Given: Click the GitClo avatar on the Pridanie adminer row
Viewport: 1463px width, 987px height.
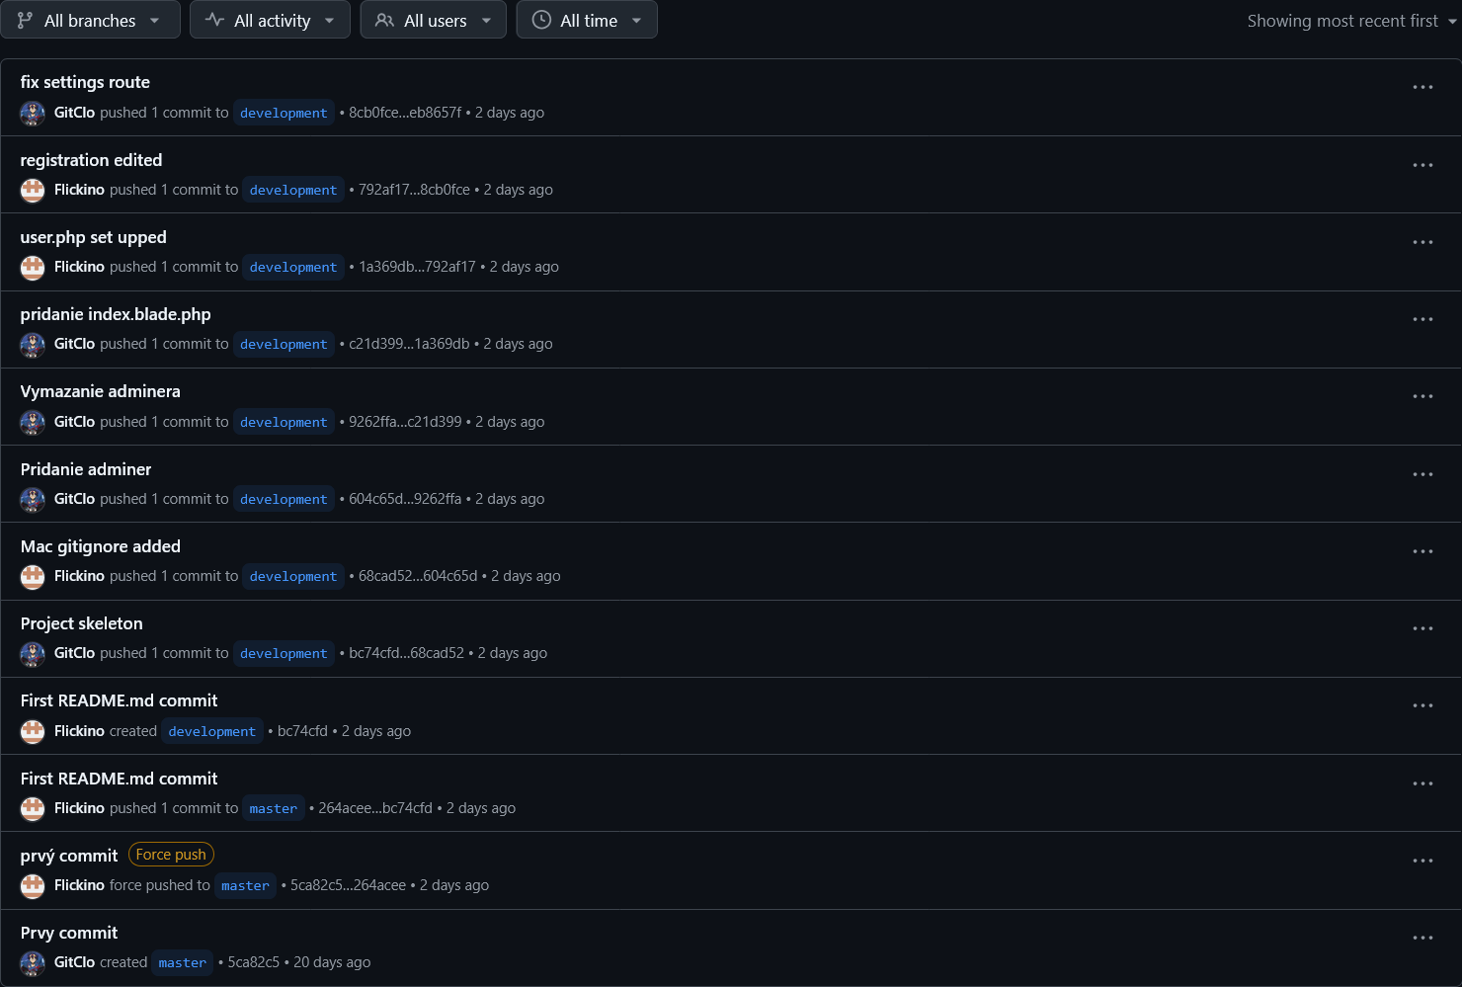Looking at the screenshot, I should 33,499.
